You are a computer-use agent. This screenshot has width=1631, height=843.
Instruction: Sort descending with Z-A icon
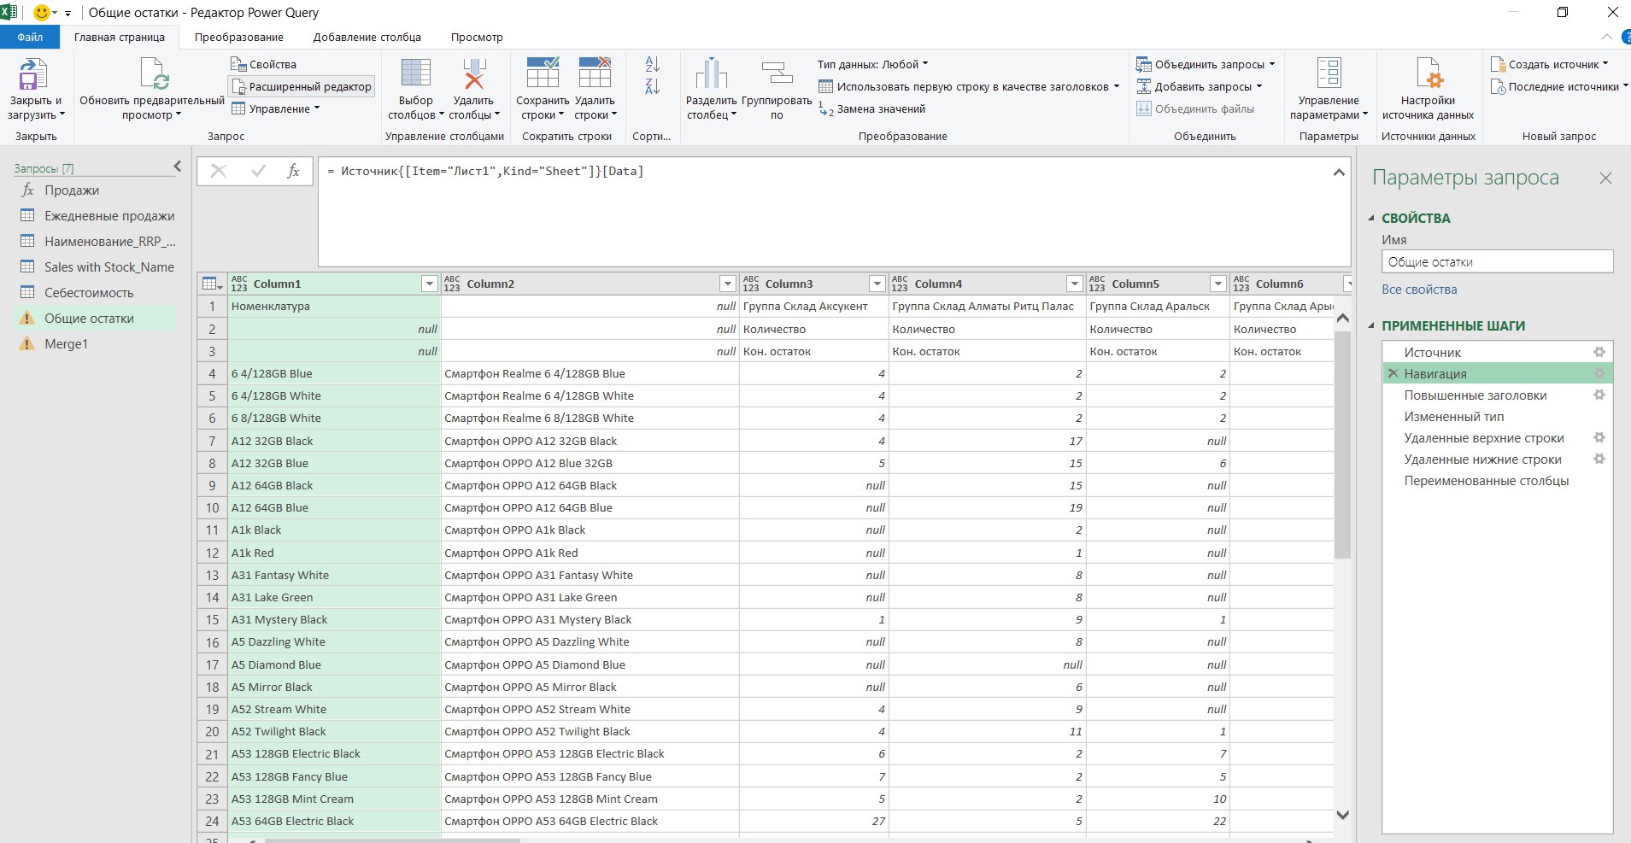pyautogui.click(x=652, y=85)
